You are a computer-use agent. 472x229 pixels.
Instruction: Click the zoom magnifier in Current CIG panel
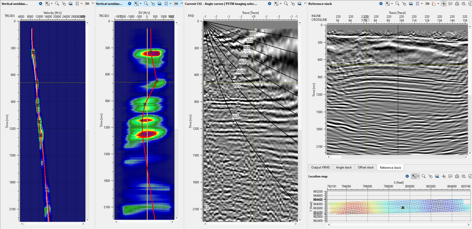point(286,4)
